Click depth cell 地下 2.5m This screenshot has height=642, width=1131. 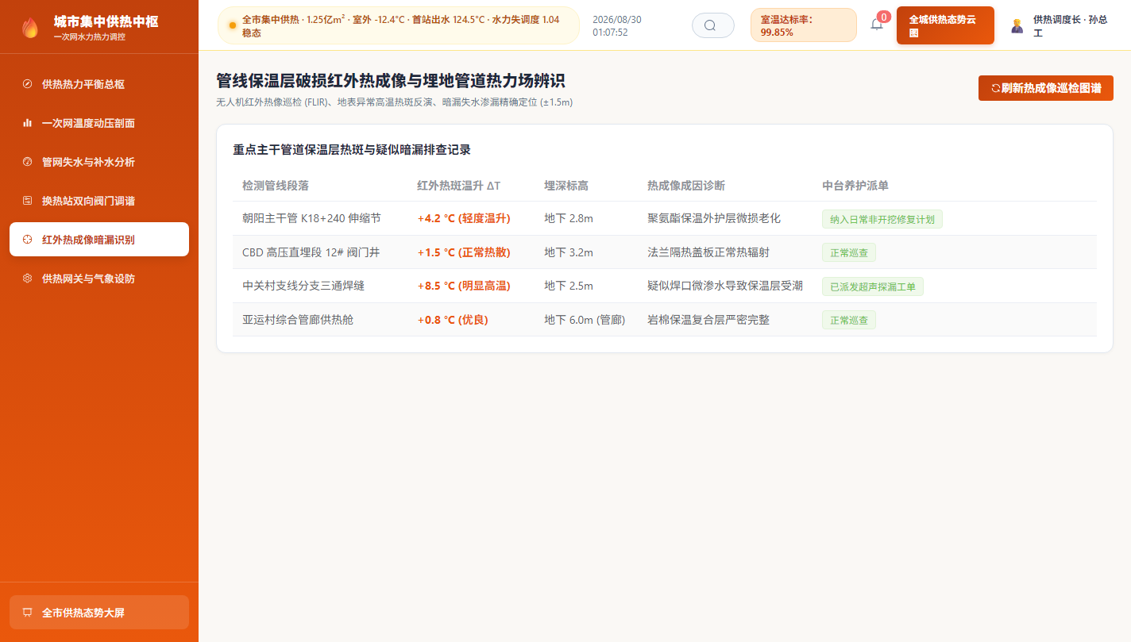[x=569, y=286]
